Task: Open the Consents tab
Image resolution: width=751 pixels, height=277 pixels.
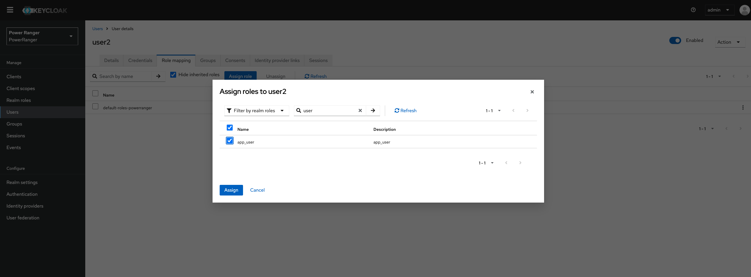Action: 235,60
